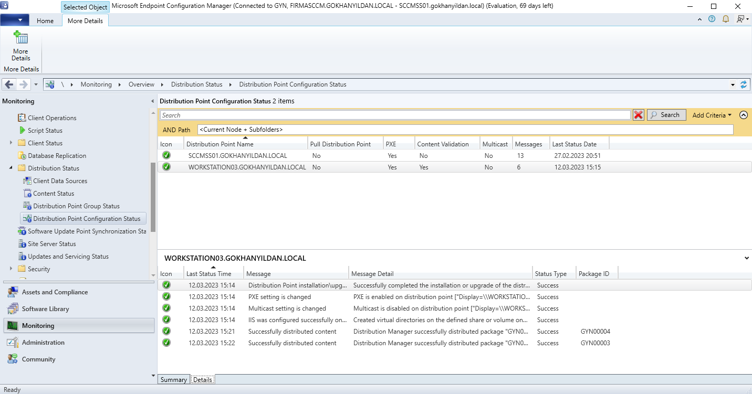Switch to the Summary tab

point(174,380)
